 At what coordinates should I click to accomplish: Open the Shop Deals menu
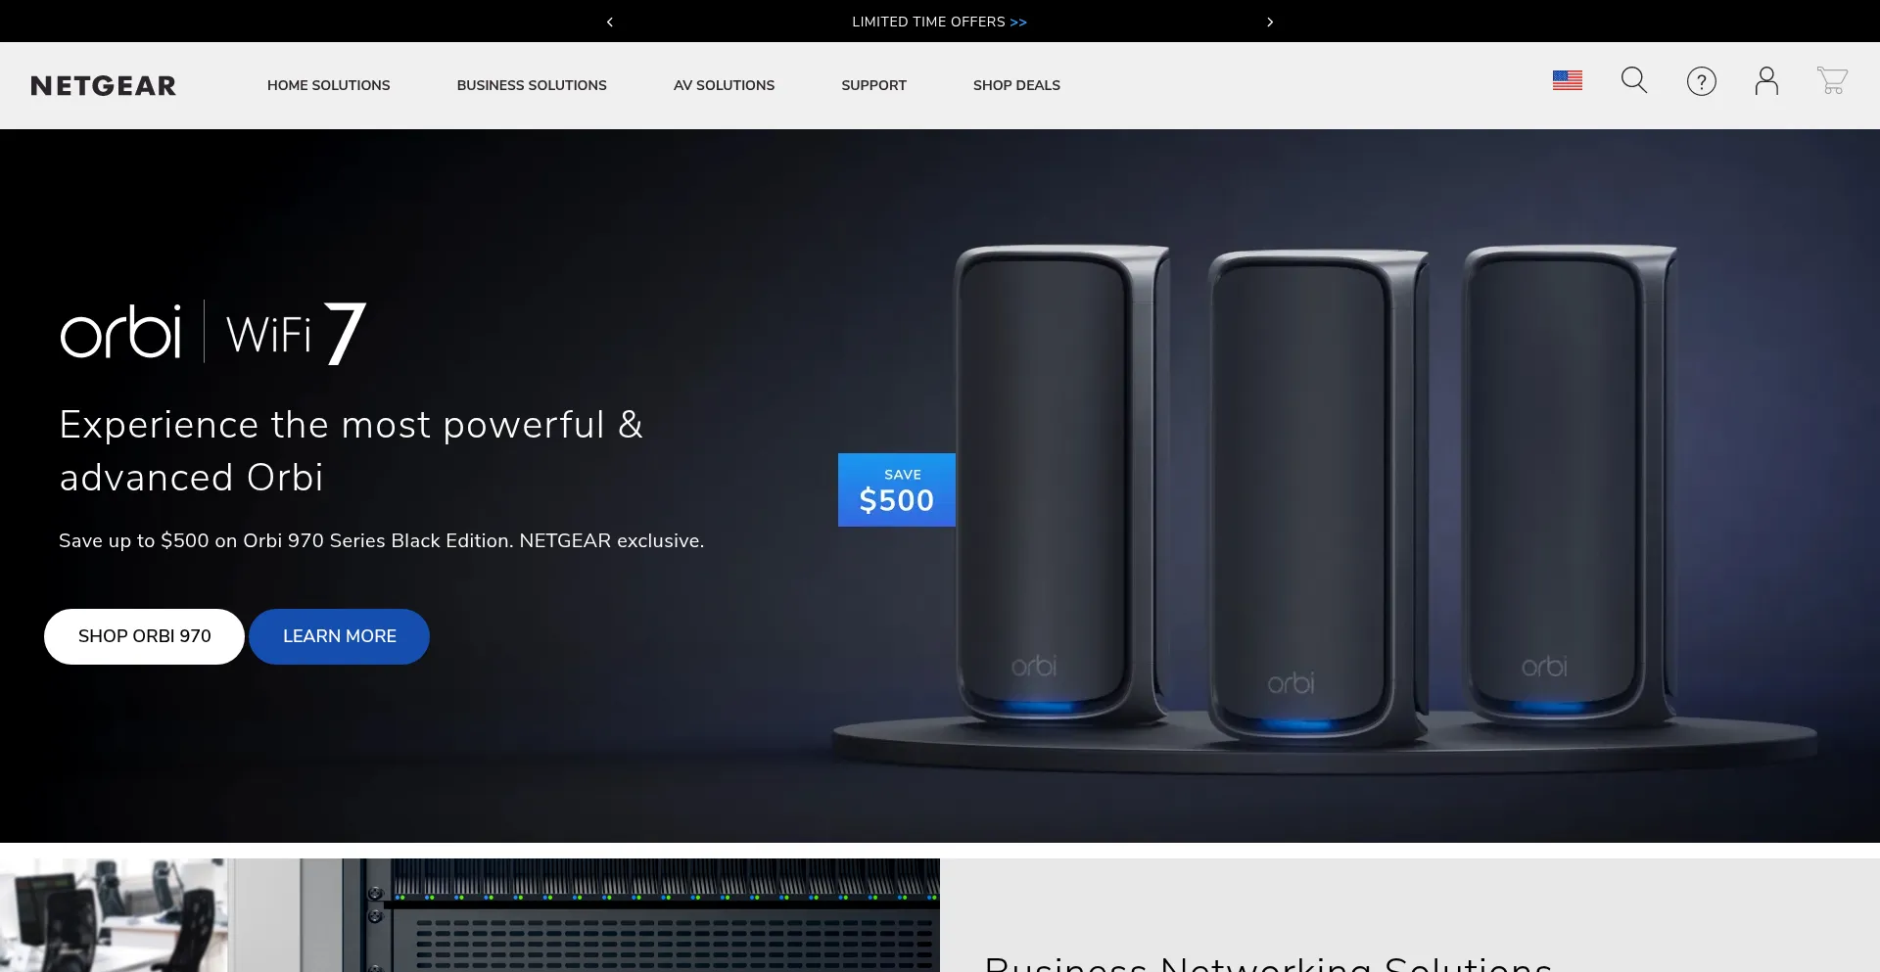click(1016, 85)
